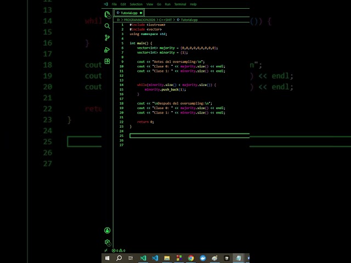Click the 'Antes del oversampling' cout line
The width and height of the screenshot is (351, 263).
pyautogui.click(x=171, y=62)
